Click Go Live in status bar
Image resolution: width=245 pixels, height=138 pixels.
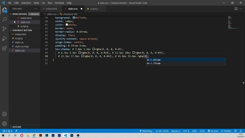pos(213,131)
